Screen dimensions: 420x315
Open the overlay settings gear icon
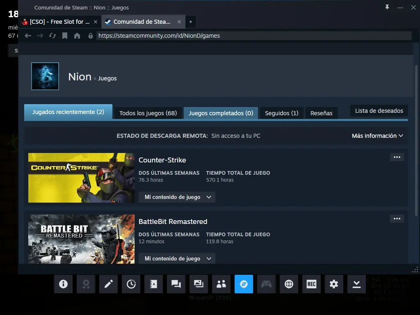pos(334,284)
